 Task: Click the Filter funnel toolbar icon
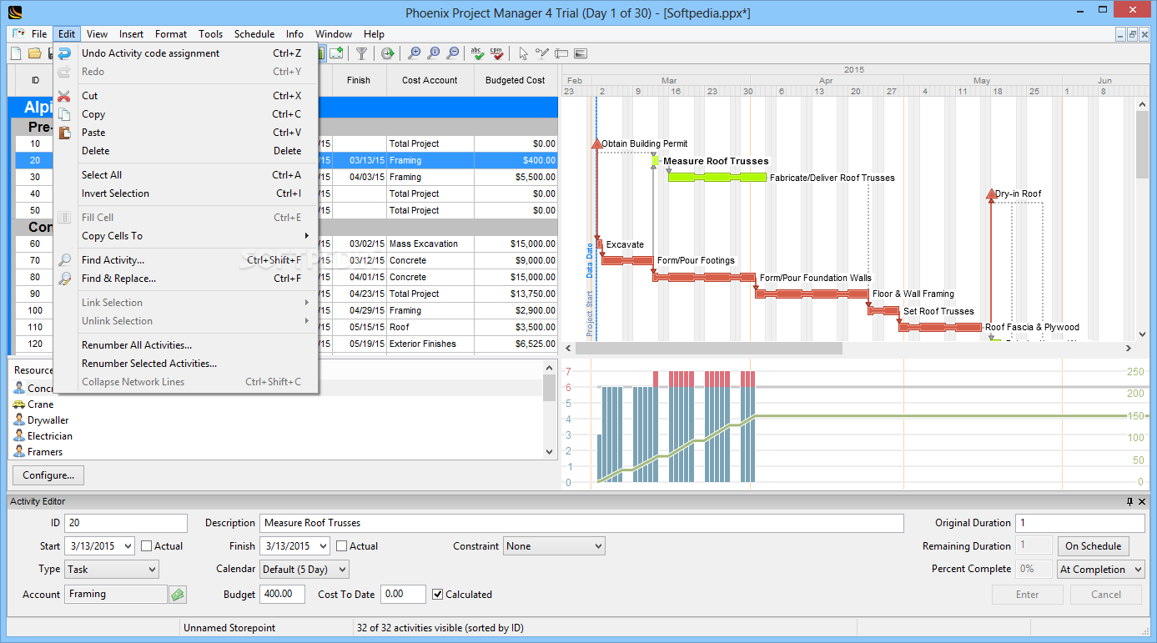361,53
